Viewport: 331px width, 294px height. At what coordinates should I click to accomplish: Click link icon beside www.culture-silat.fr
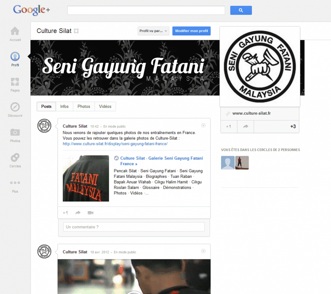228,114
